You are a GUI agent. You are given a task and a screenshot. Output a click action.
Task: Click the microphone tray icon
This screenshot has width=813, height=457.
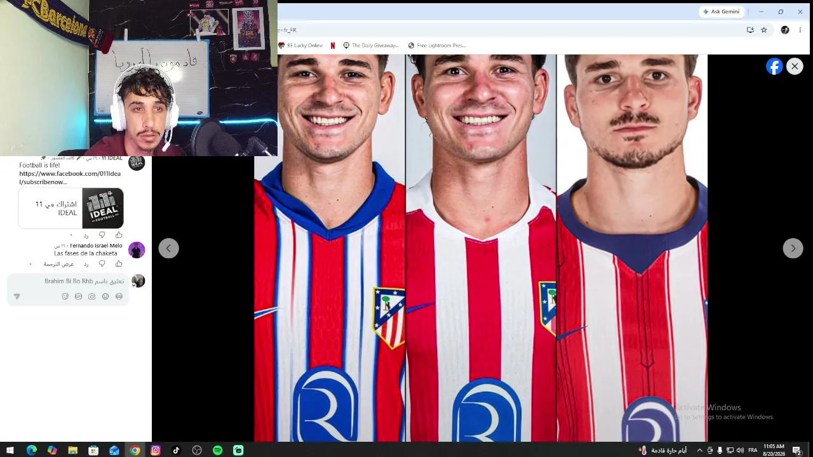(720, 450)
